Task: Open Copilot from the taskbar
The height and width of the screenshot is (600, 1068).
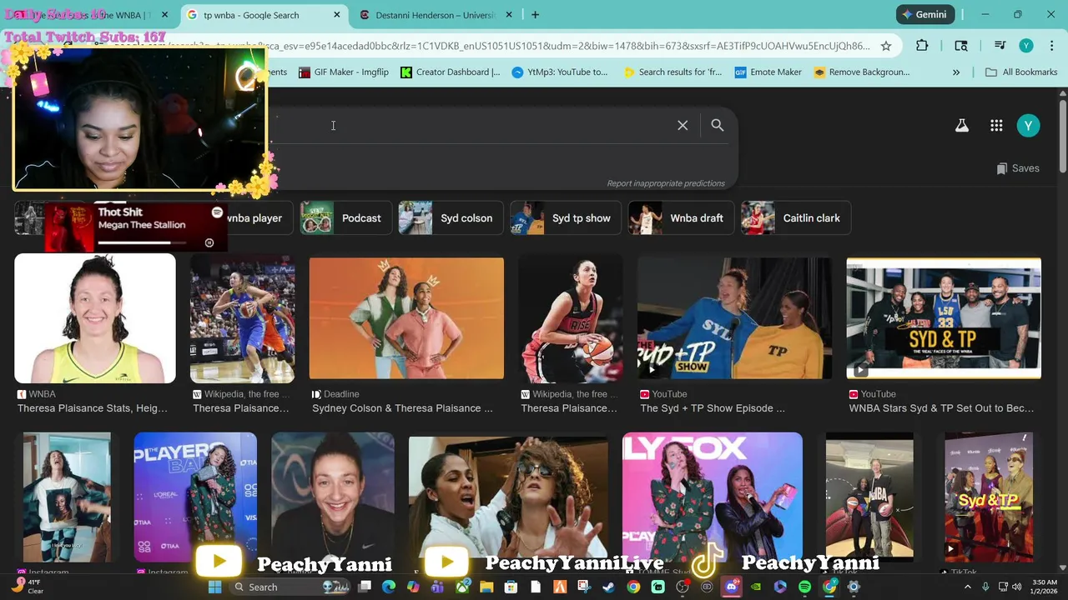Action: click(413, 587)
